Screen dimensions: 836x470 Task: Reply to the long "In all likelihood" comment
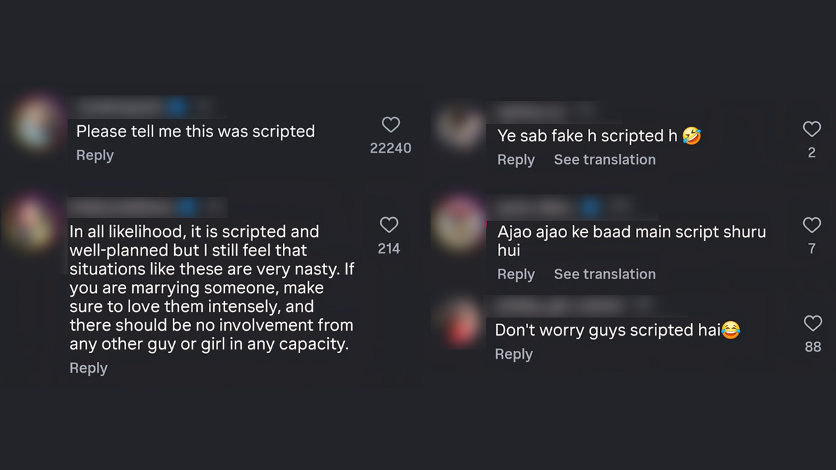(88, 368)
